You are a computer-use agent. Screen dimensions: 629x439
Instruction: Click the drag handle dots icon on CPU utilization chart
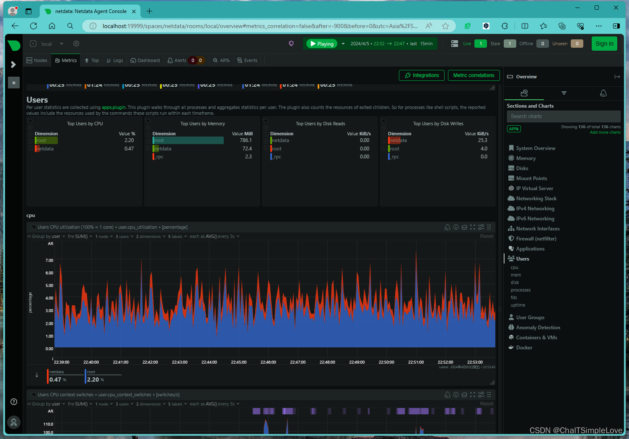tap(489, 227)
